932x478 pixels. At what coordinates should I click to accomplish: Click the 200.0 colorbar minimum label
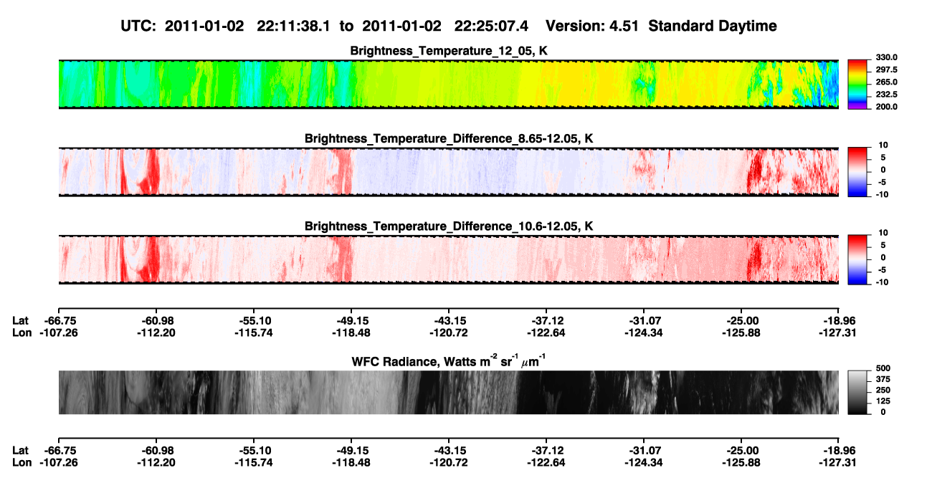click(x=887, y=106)
